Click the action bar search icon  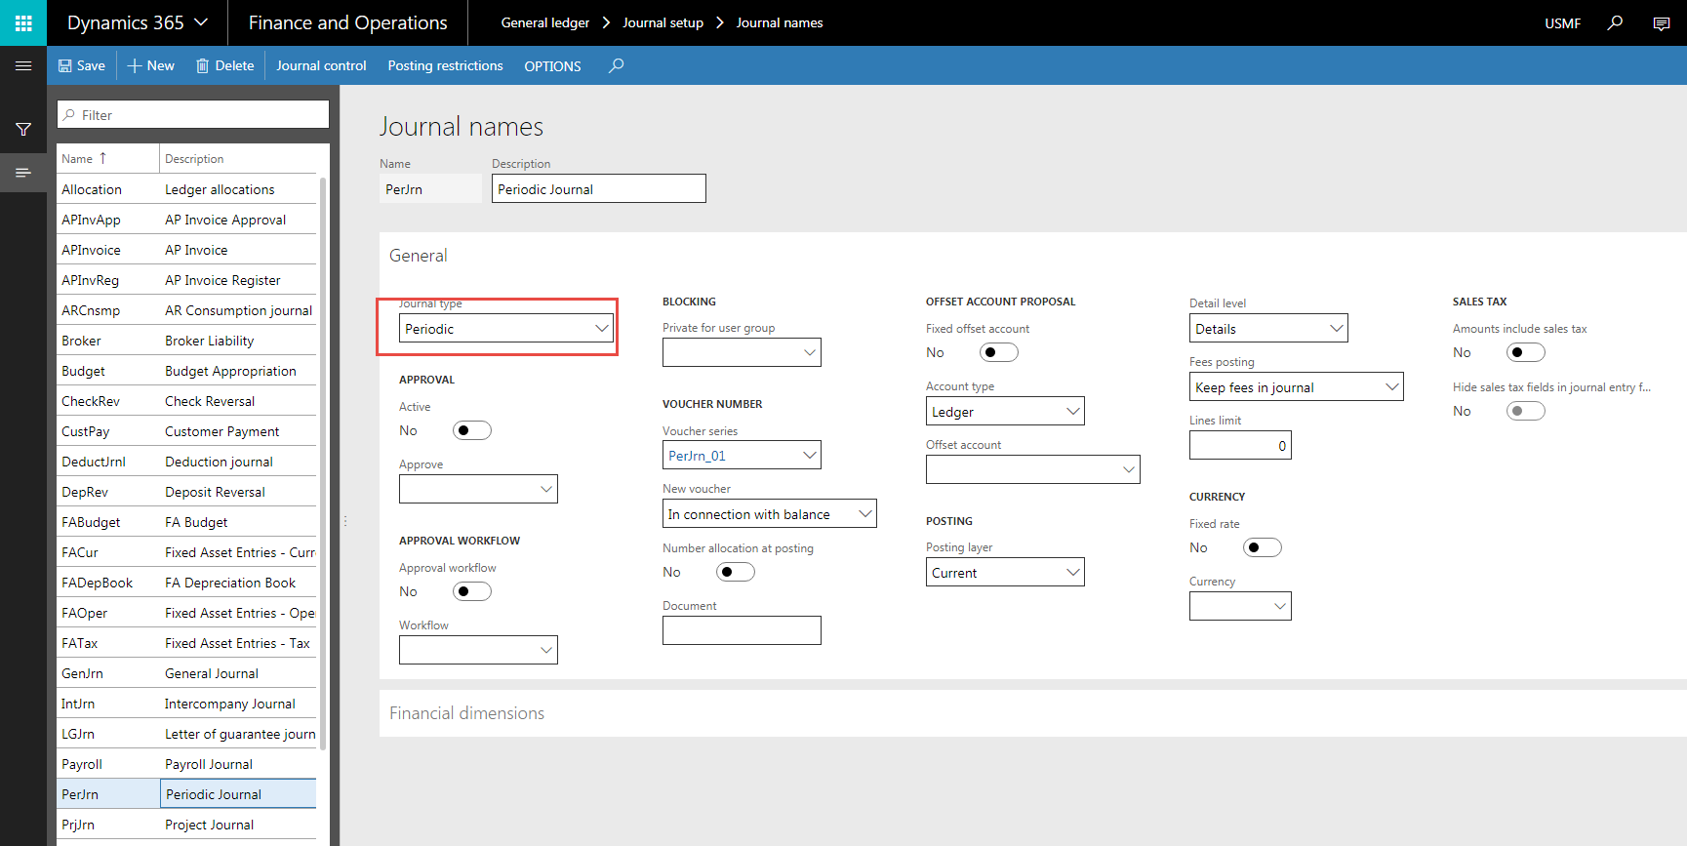pos(616,65)
